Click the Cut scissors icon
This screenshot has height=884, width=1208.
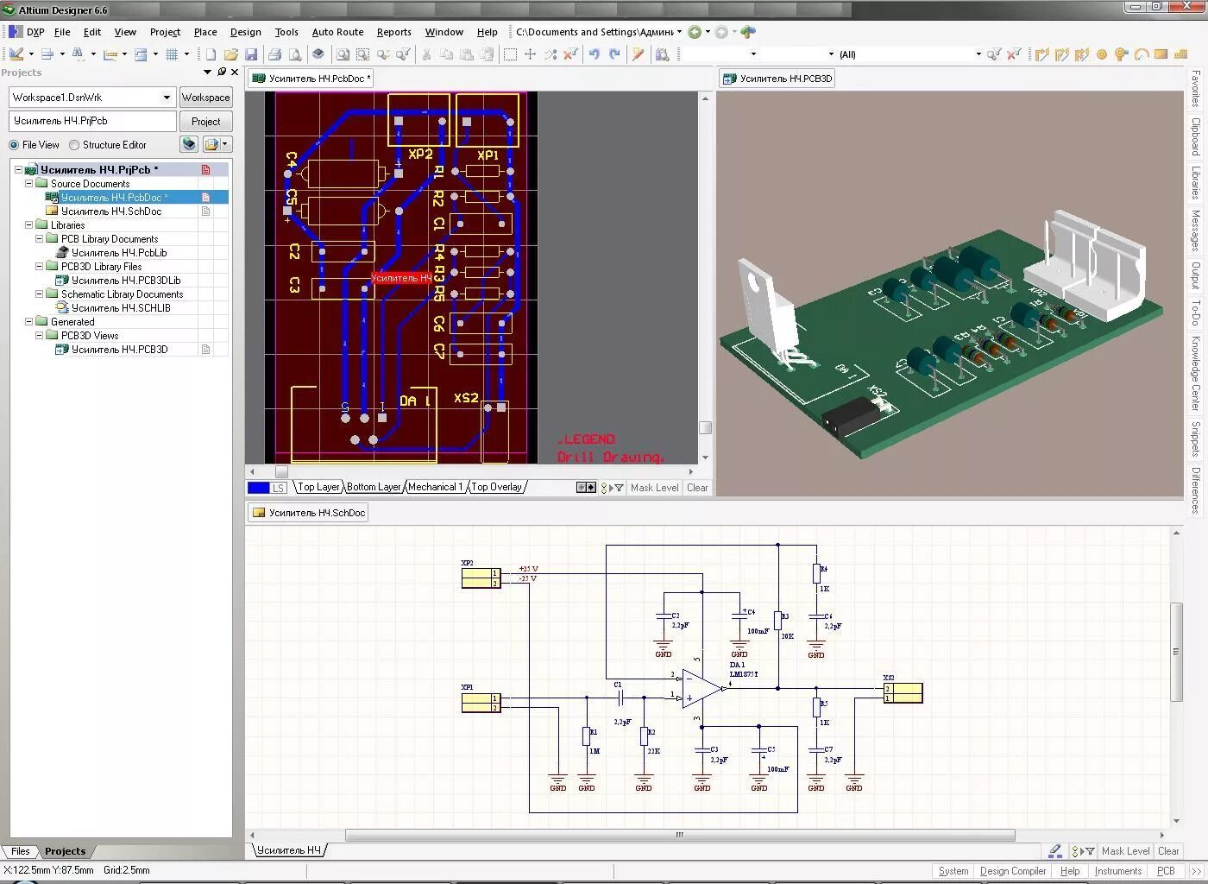pos(426,54)
